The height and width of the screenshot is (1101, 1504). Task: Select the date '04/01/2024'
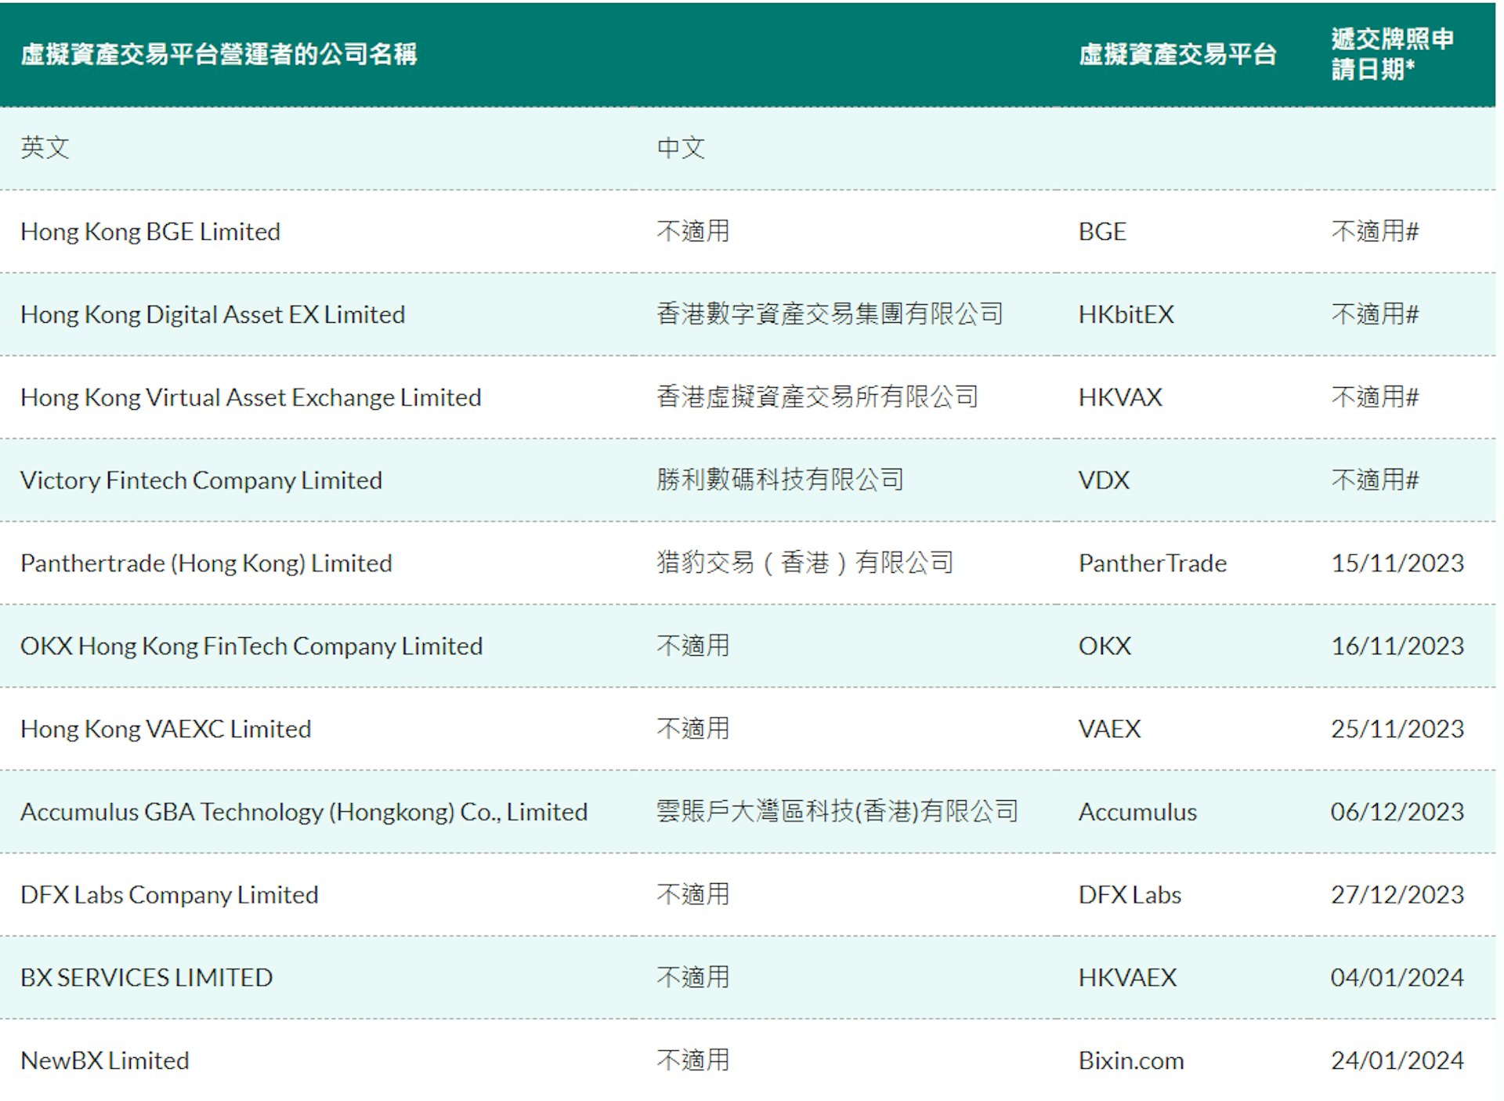click(1397, 977)
